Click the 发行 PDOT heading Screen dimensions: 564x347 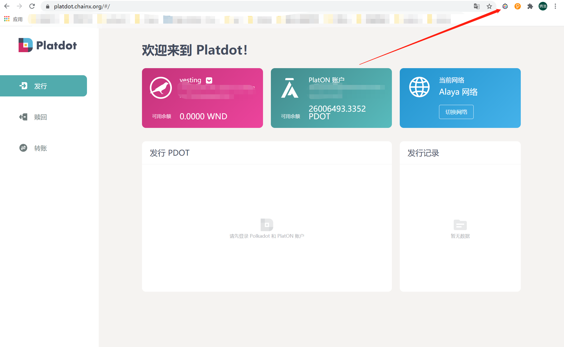click(x=169, y=153)
